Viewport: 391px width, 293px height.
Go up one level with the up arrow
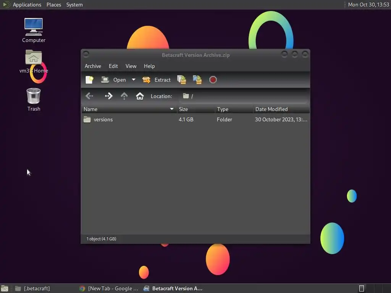coord(124,96)
